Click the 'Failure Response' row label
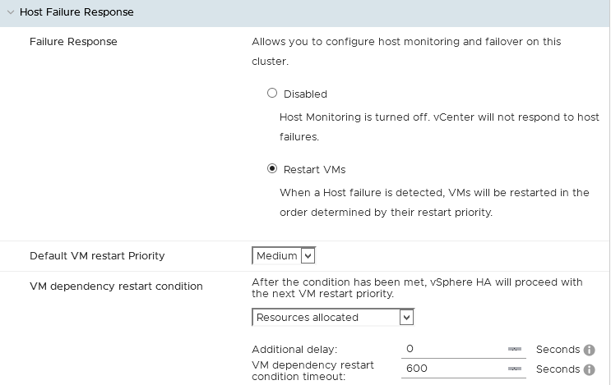Viewport: 611px width, 385px height. coord(73,42)
